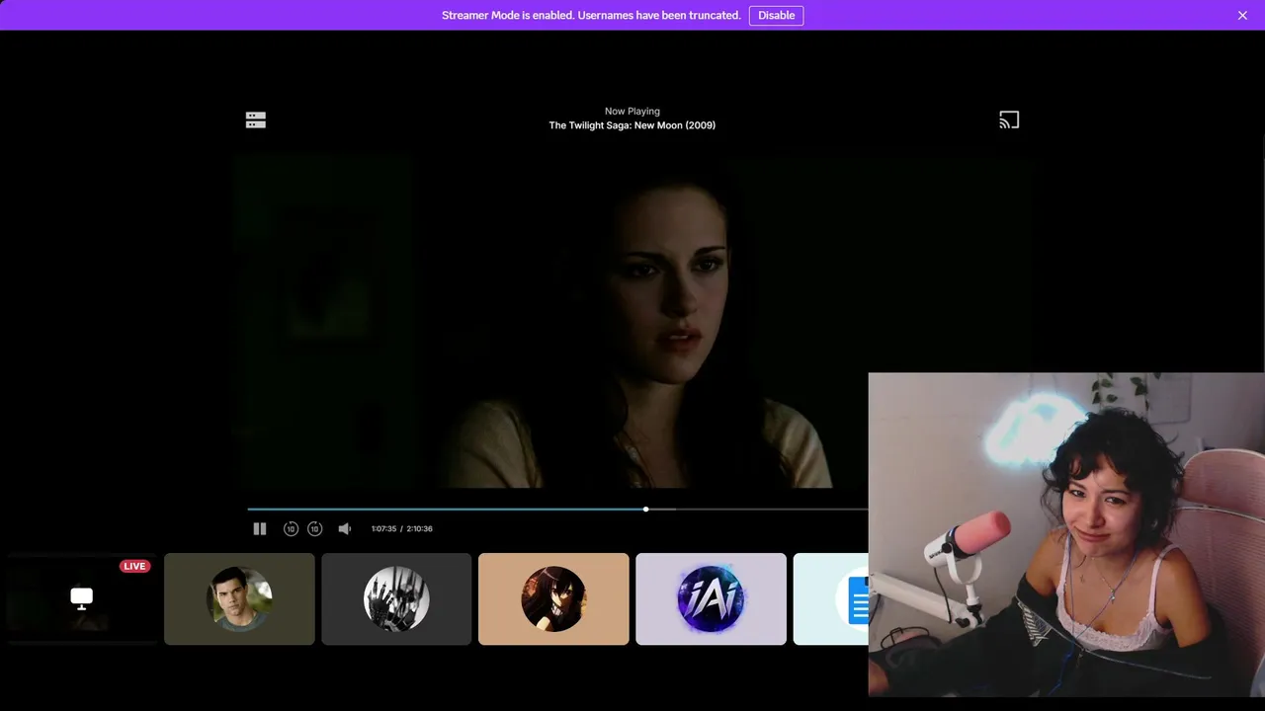Open the server list icon above the video

256,120
